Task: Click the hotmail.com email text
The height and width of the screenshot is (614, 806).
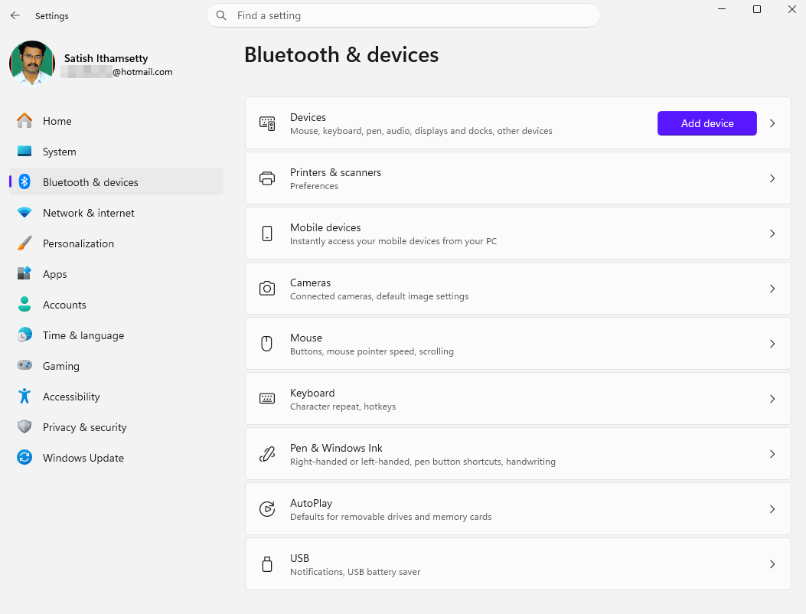Action: pos(143,72)
